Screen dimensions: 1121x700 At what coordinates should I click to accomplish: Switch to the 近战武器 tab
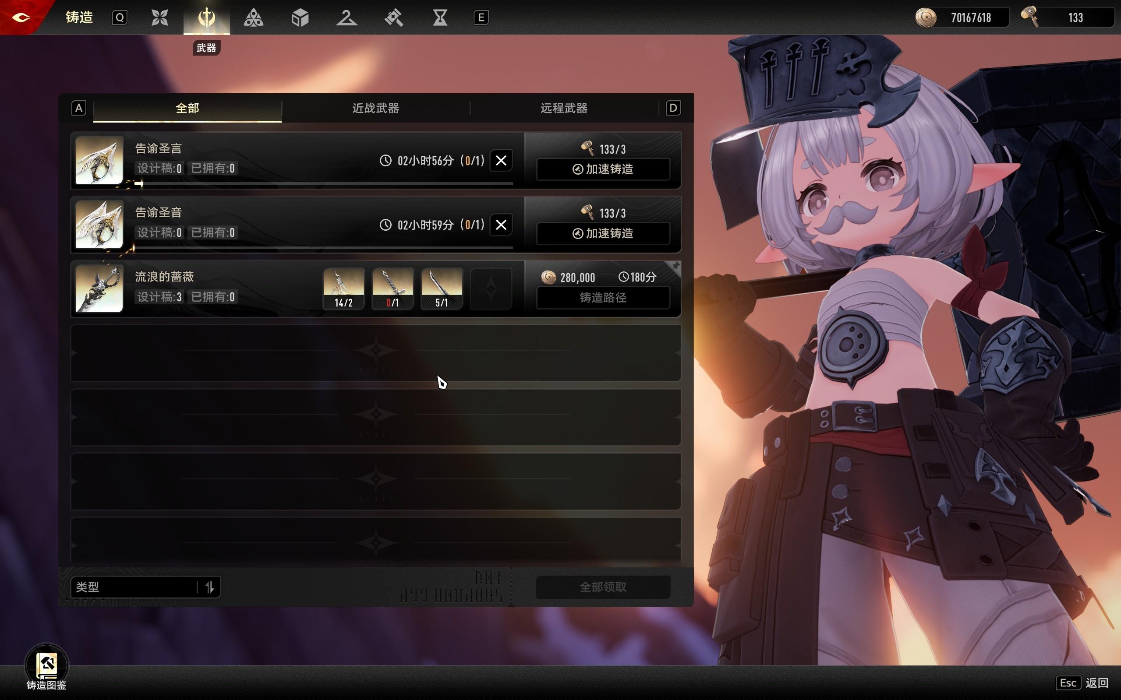[376, 108]
